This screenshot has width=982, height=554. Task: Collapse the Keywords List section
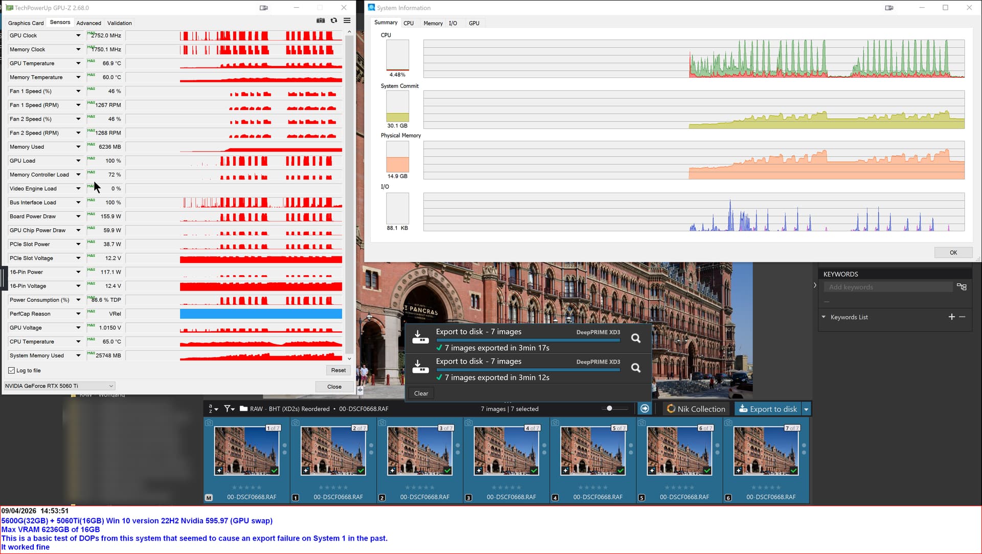tap(823, 317)
